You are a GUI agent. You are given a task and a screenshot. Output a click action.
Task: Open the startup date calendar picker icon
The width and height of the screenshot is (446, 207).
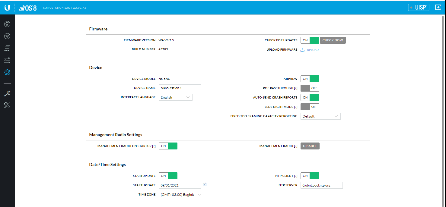205,185
